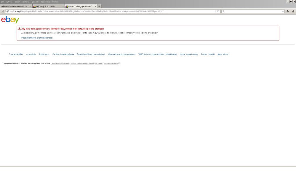Reload the page with the refresh icon
Screen dimensions: 296x186
[218, 11]
